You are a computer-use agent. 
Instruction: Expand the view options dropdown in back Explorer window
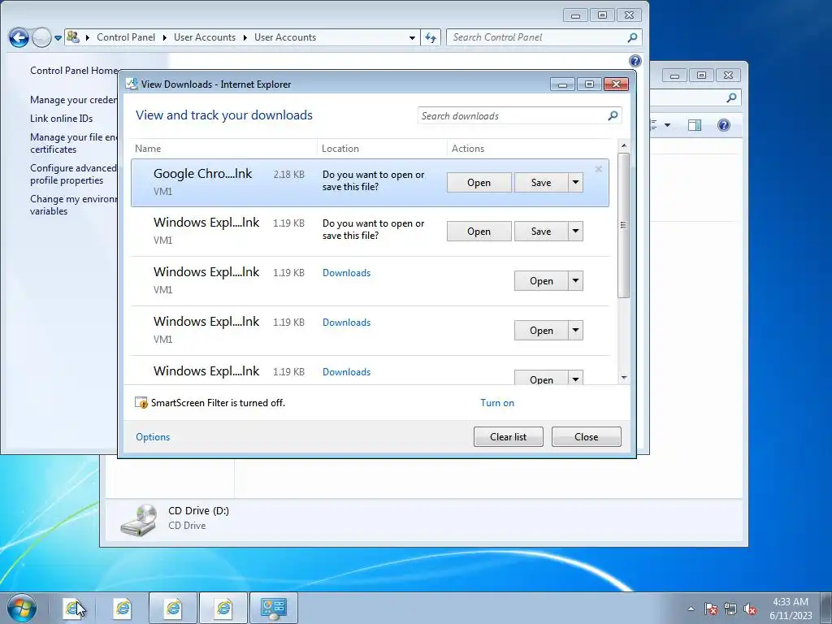(668, 125)
